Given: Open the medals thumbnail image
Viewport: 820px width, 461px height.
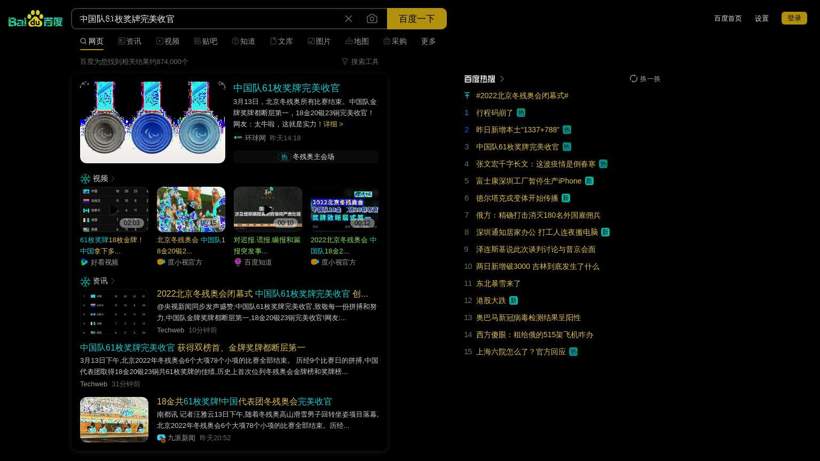Looking at the screenshot, I should click(153, 122).
